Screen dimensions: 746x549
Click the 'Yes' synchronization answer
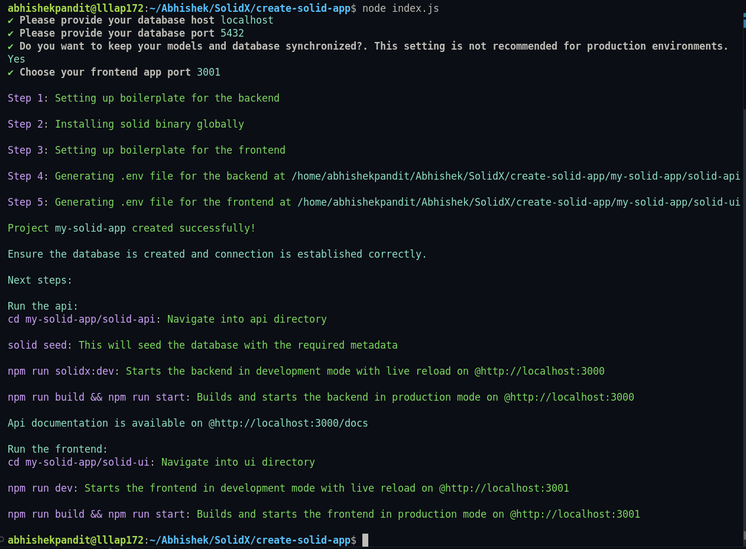(17, 59)
